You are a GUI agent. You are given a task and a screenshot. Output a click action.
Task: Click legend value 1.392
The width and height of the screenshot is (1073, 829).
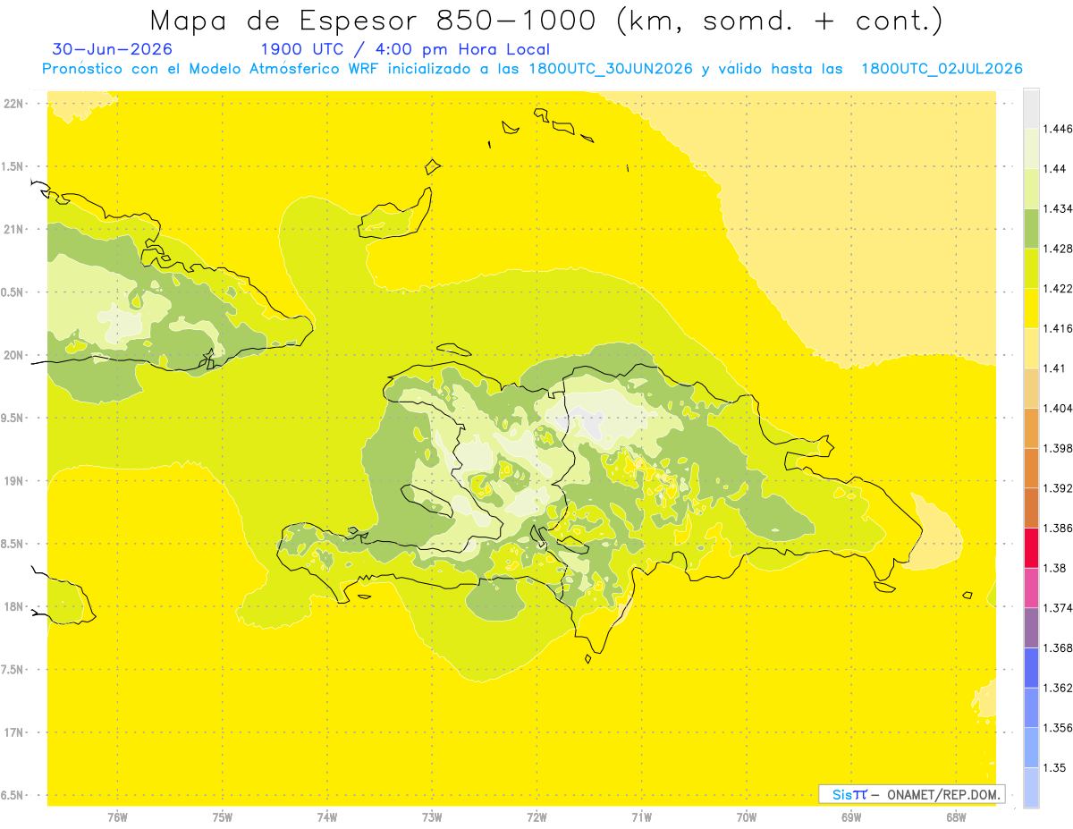click(1056, 488)
